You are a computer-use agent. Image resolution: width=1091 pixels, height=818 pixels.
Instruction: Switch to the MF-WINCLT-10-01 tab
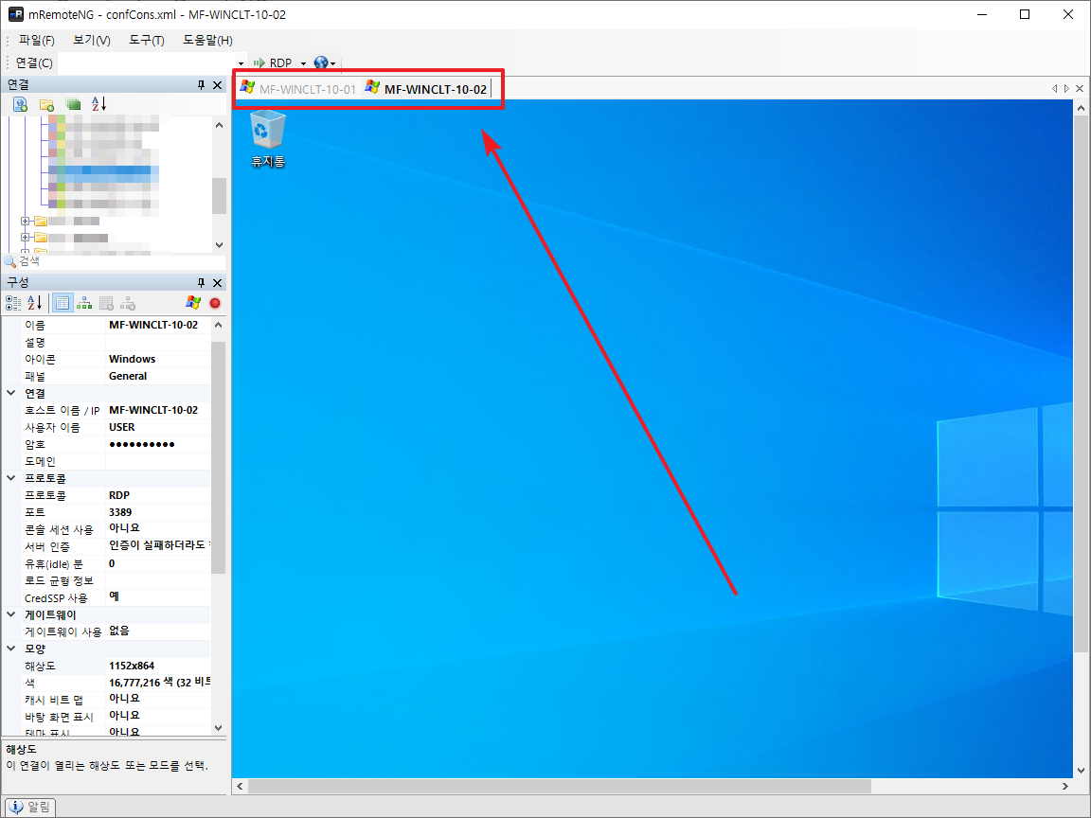pyautogui.click(x=297, y=89)
